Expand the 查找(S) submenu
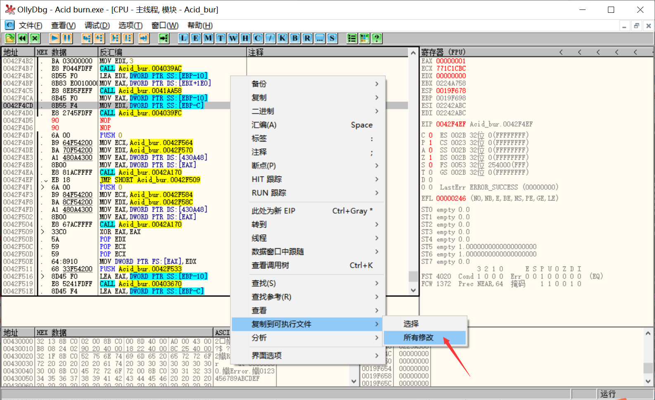The image size is (655, 400). click(x=308, y=283)
